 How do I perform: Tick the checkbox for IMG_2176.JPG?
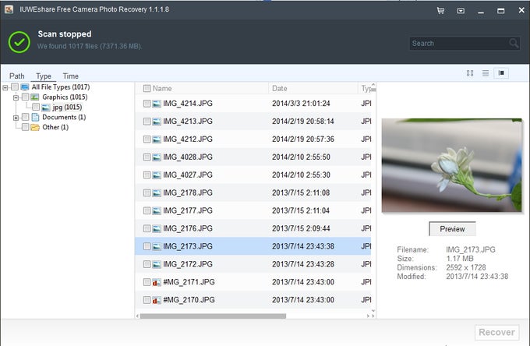click(147, 229)
